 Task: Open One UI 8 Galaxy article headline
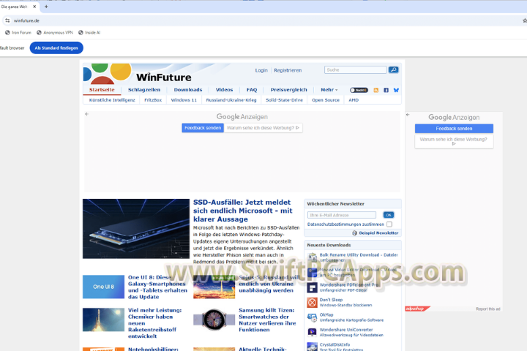157,287
